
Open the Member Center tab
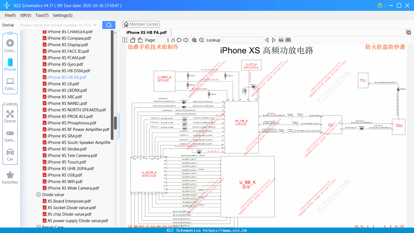point(141,24)
